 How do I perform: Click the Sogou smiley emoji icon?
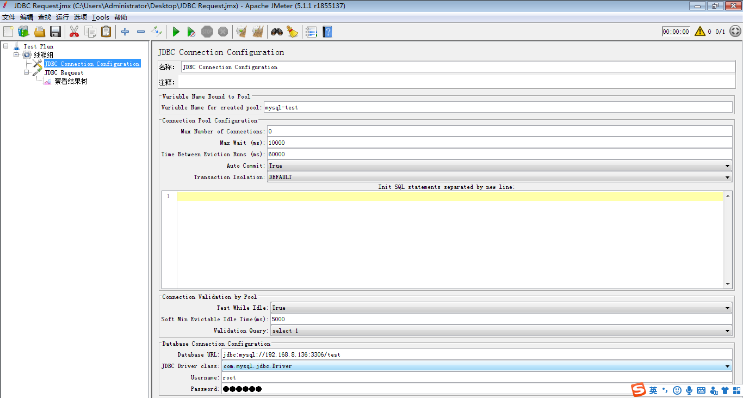coord(677,390)
